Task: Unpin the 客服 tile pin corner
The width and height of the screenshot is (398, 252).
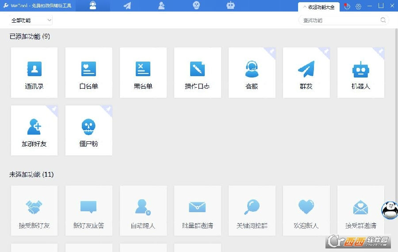Action: click(271, 52)
